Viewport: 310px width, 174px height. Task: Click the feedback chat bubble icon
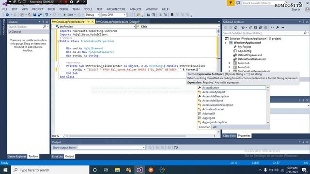(238, 3)
